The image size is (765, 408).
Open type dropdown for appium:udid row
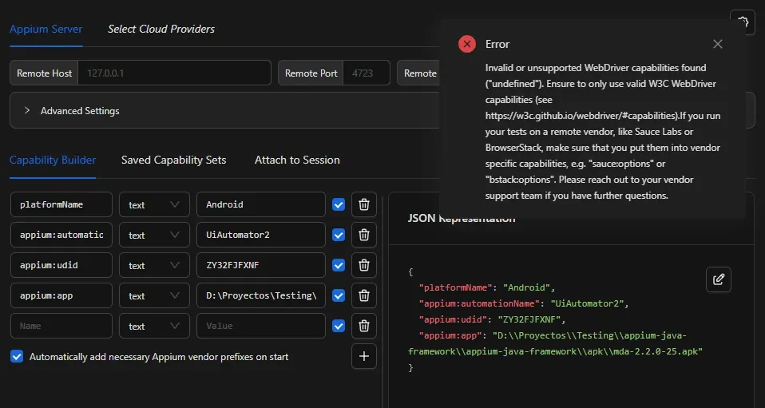click(154, 265)
